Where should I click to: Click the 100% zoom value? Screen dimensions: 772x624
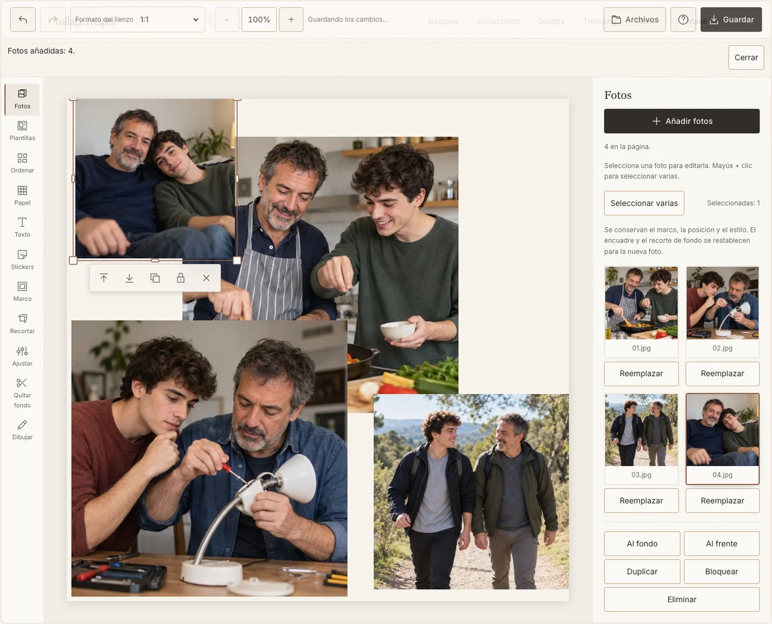click(259, 20)
